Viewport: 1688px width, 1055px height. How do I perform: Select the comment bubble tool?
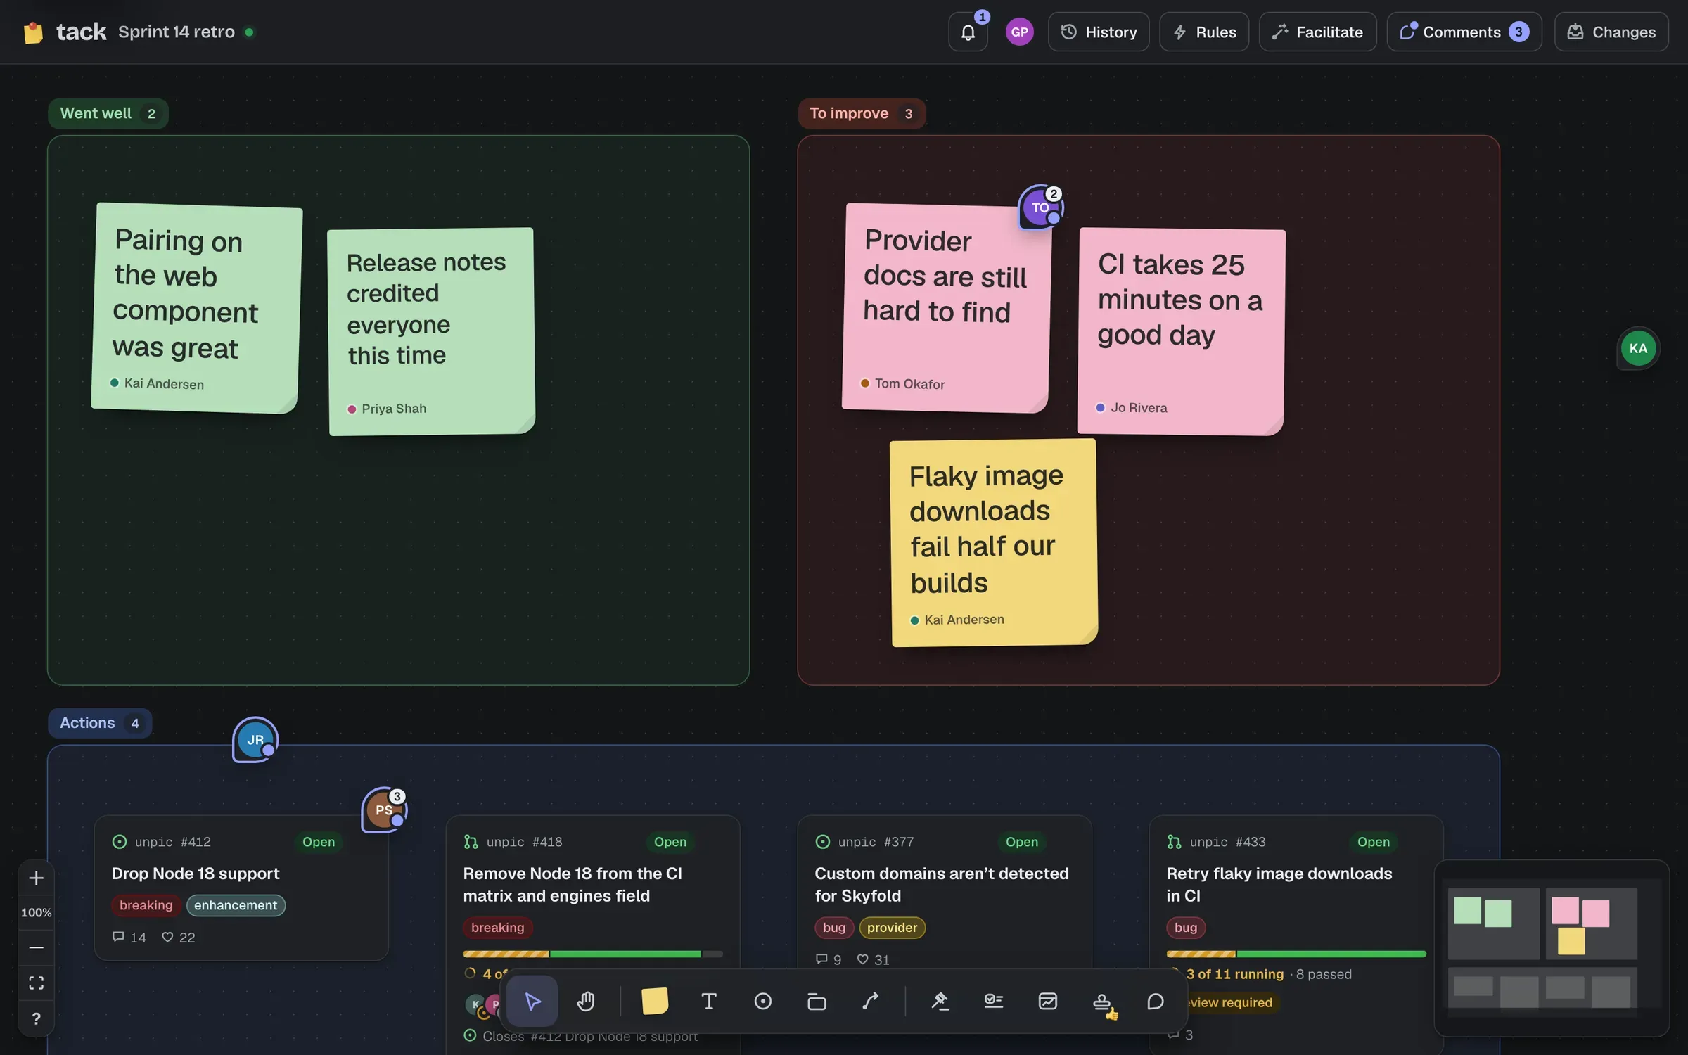(x=1156, y=1001)
